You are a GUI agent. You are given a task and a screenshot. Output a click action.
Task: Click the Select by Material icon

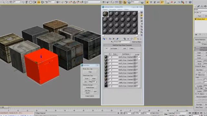pyautogui.click(x=141, y=32)
